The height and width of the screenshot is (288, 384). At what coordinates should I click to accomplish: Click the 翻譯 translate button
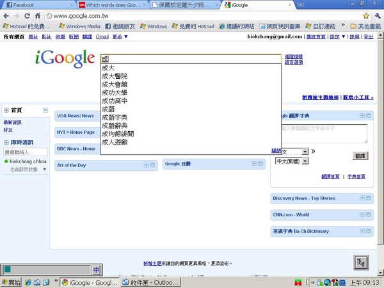point(360,156)
